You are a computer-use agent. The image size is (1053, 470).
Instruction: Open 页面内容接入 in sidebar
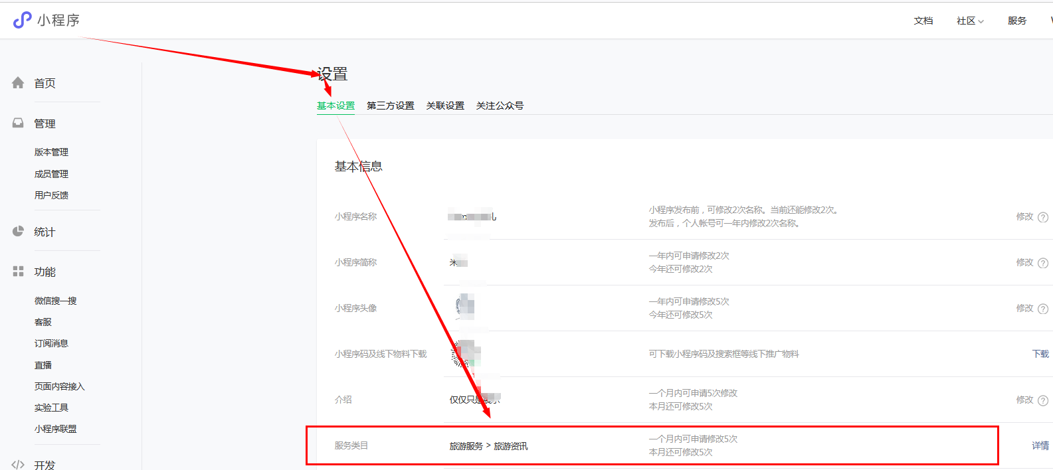click(x=60, y=386)
